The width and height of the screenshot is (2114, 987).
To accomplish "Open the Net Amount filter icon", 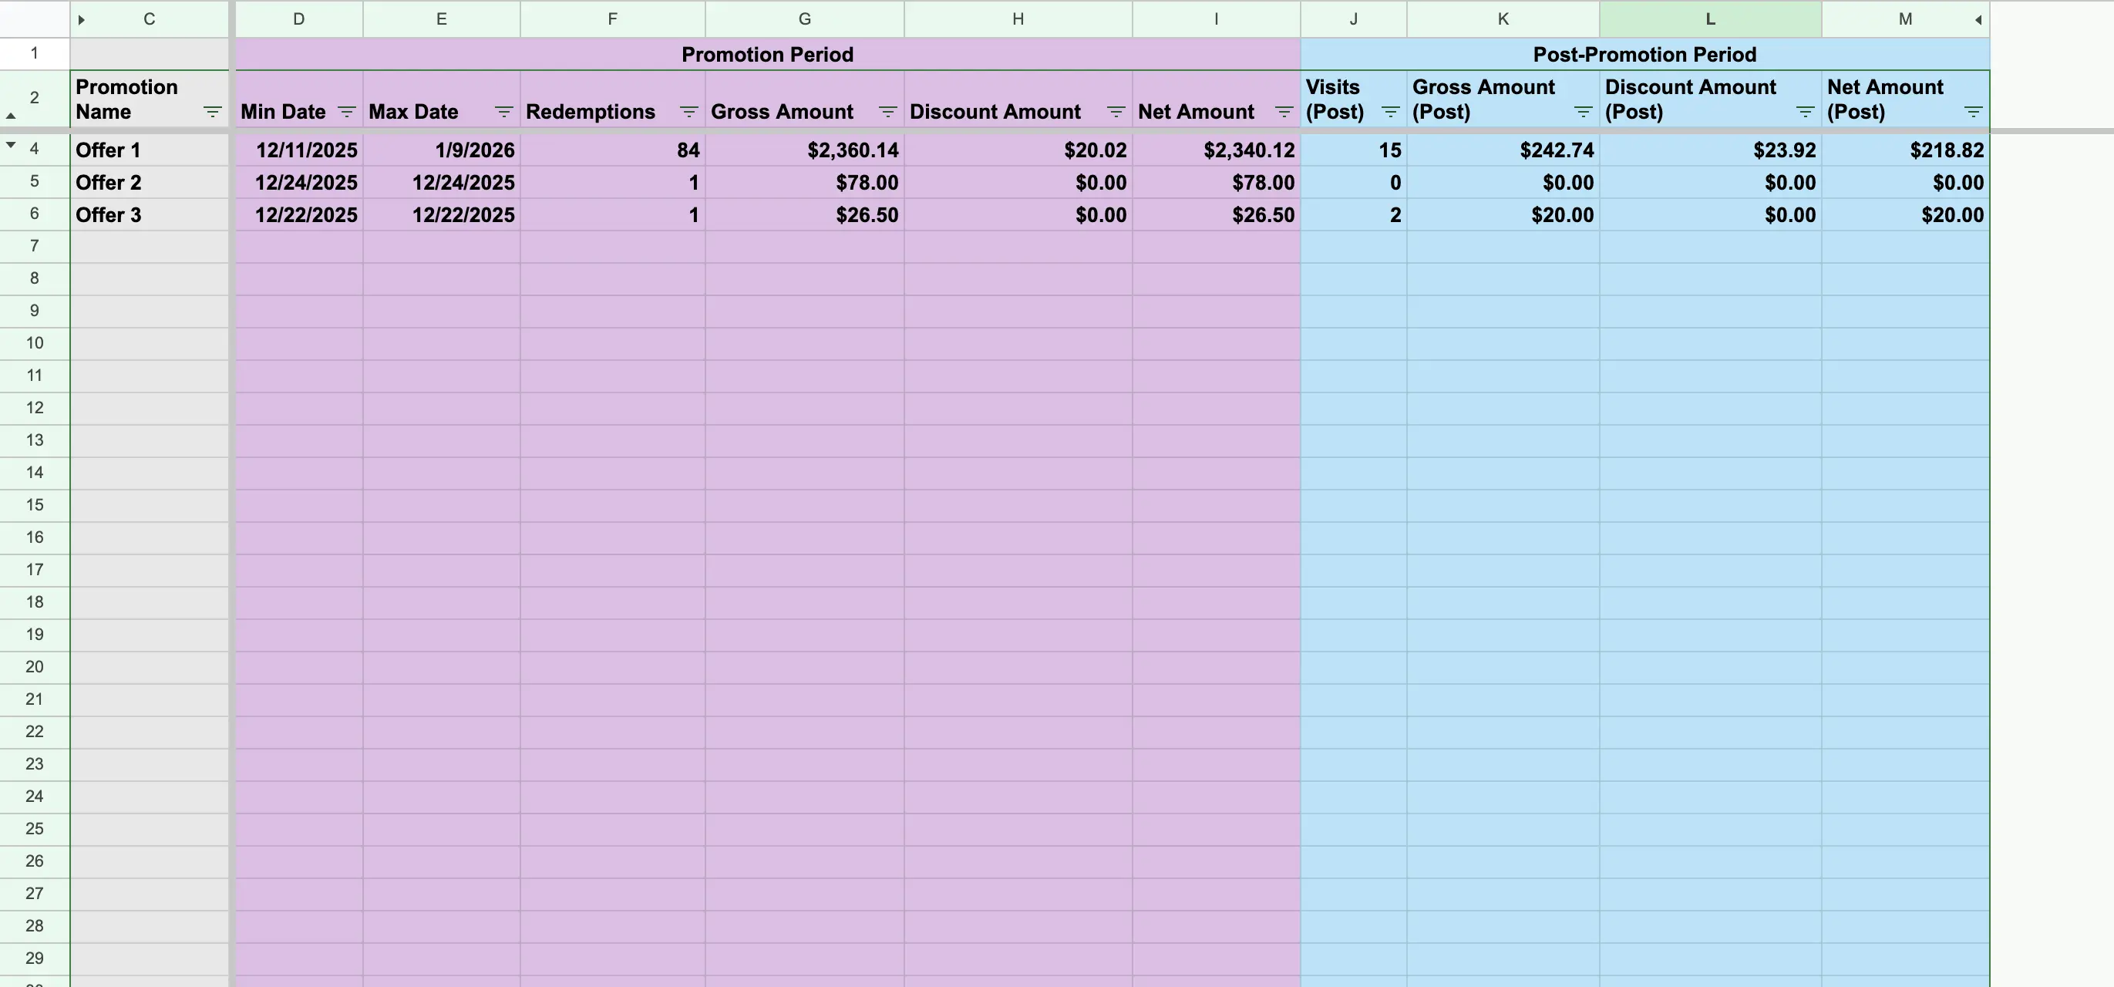I will [x=1284, y=112].
